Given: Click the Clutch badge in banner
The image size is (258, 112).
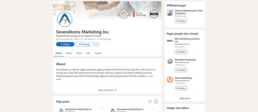Looking at the screenshot, I should tap(154, 14).
